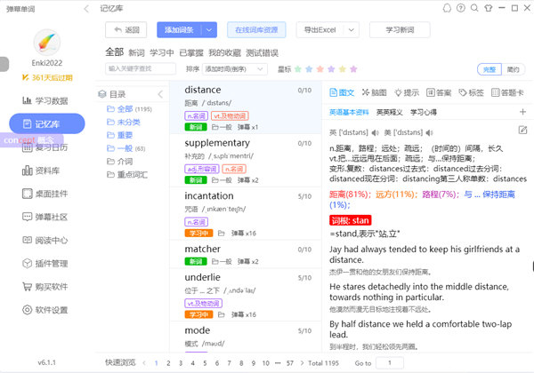Viewport: 534px width, 373px height.
Task: Play the American pronunciation speaker icon
Action: pos(430,132)
